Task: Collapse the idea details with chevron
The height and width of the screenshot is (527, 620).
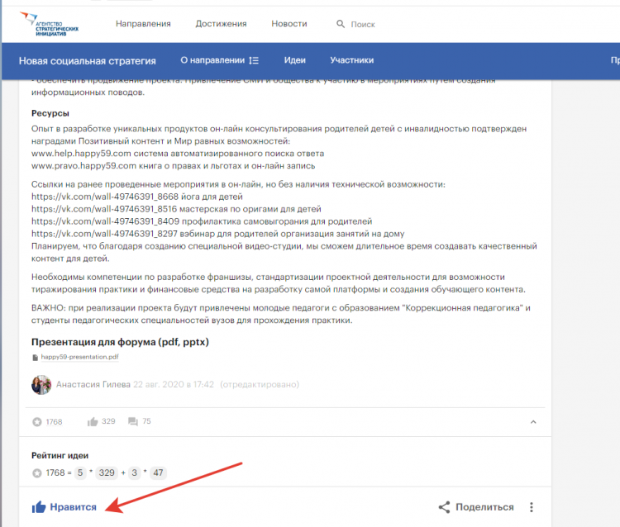Action: (533, 422)
